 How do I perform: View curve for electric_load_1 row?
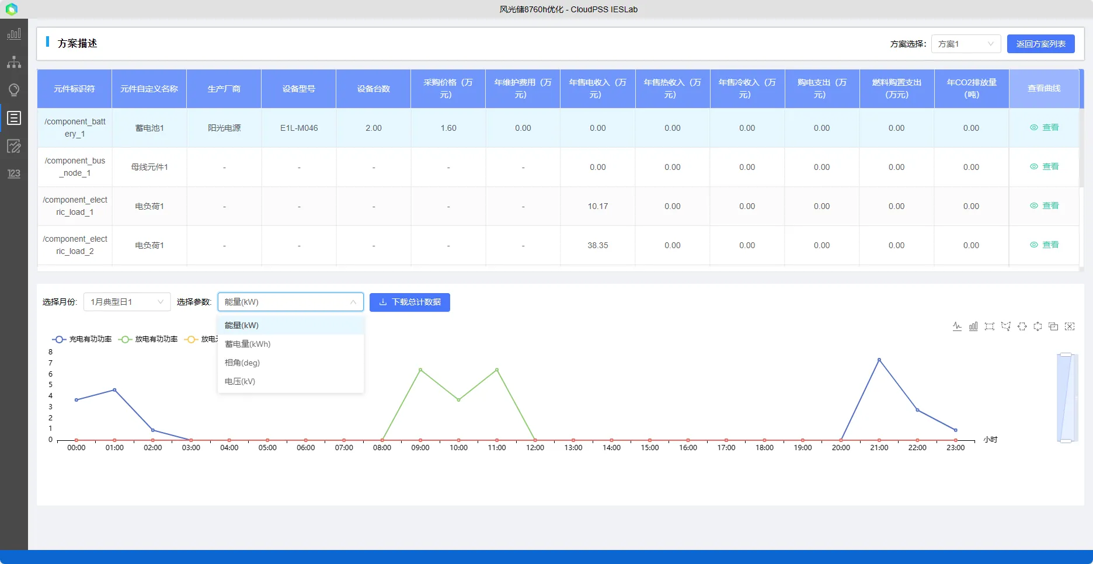pos(1044,206)
